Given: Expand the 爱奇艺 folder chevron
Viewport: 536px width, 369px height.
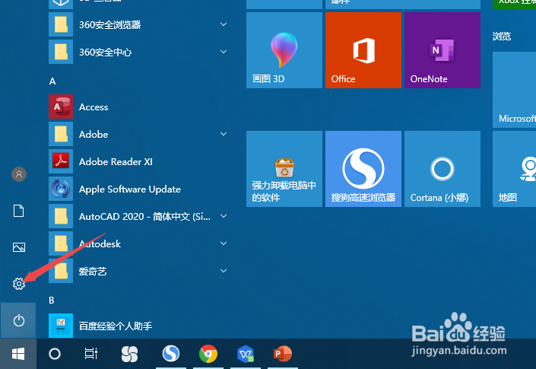Looking at the screenshot, I should coord(224,271).
